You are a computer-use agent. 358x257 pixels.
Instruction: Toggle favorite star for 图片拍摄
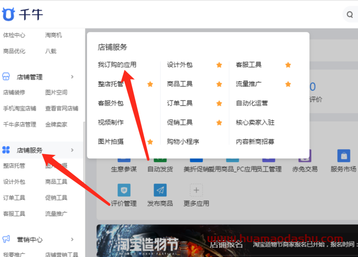click(x=150, y=142)
